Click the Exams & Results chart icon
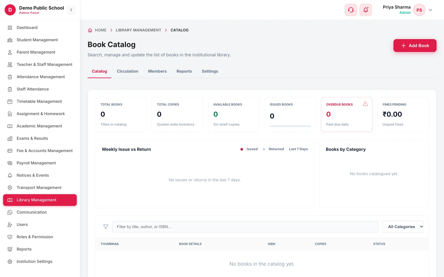 [10, 138]
